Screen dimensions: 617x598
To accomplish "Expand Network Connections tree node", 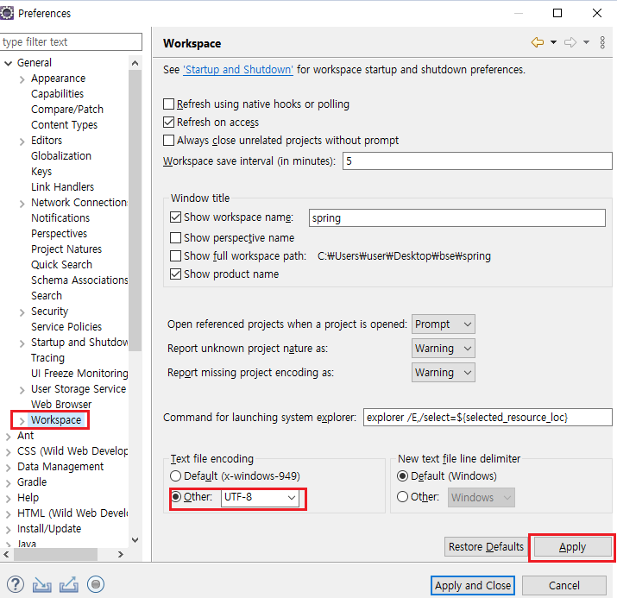I will [x=22, y=203].
